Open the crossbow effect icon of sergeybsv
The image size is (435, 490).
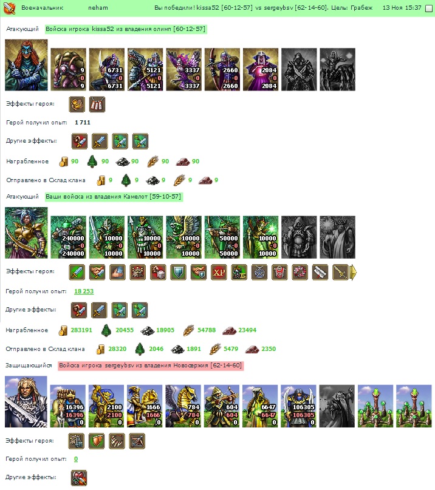tap(137, 441)
